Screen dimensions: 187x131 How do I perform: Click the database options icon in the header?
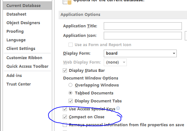point(67,2)
